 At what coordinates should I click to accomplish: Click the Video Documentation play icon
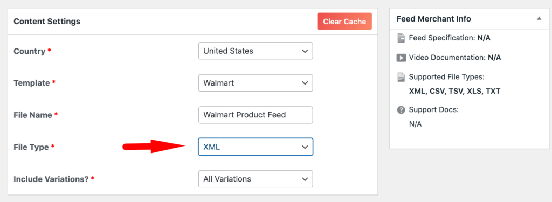pyautogui.click(x=401, y=58)
